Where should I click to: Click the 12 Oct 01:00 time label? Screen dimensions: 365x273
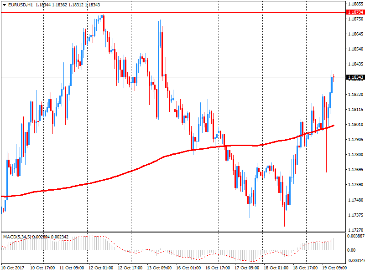(x=101, y=268)
